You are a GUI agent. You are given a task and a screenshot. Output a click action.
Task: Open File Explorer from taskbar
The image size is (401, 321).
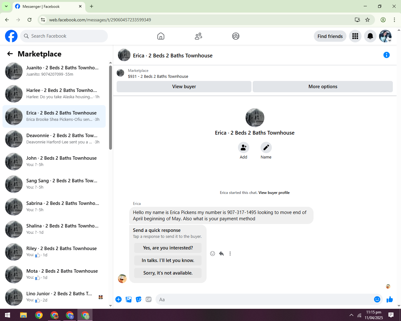[24, 315]
